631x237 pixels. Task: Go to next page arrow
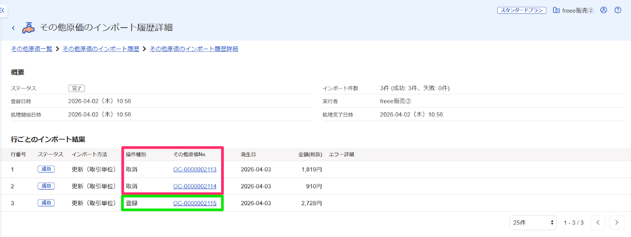(616, 222)
